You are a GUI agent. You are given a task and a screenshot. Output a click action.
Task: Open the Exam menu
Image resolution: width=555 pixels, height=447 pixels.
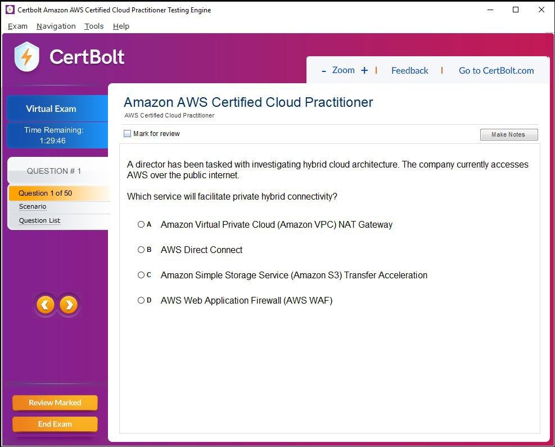pyautogui.click(x=17, y=26)
